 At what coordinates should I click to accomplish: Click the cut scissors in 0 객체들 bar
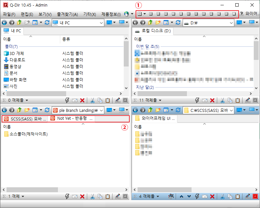point(92,100)
